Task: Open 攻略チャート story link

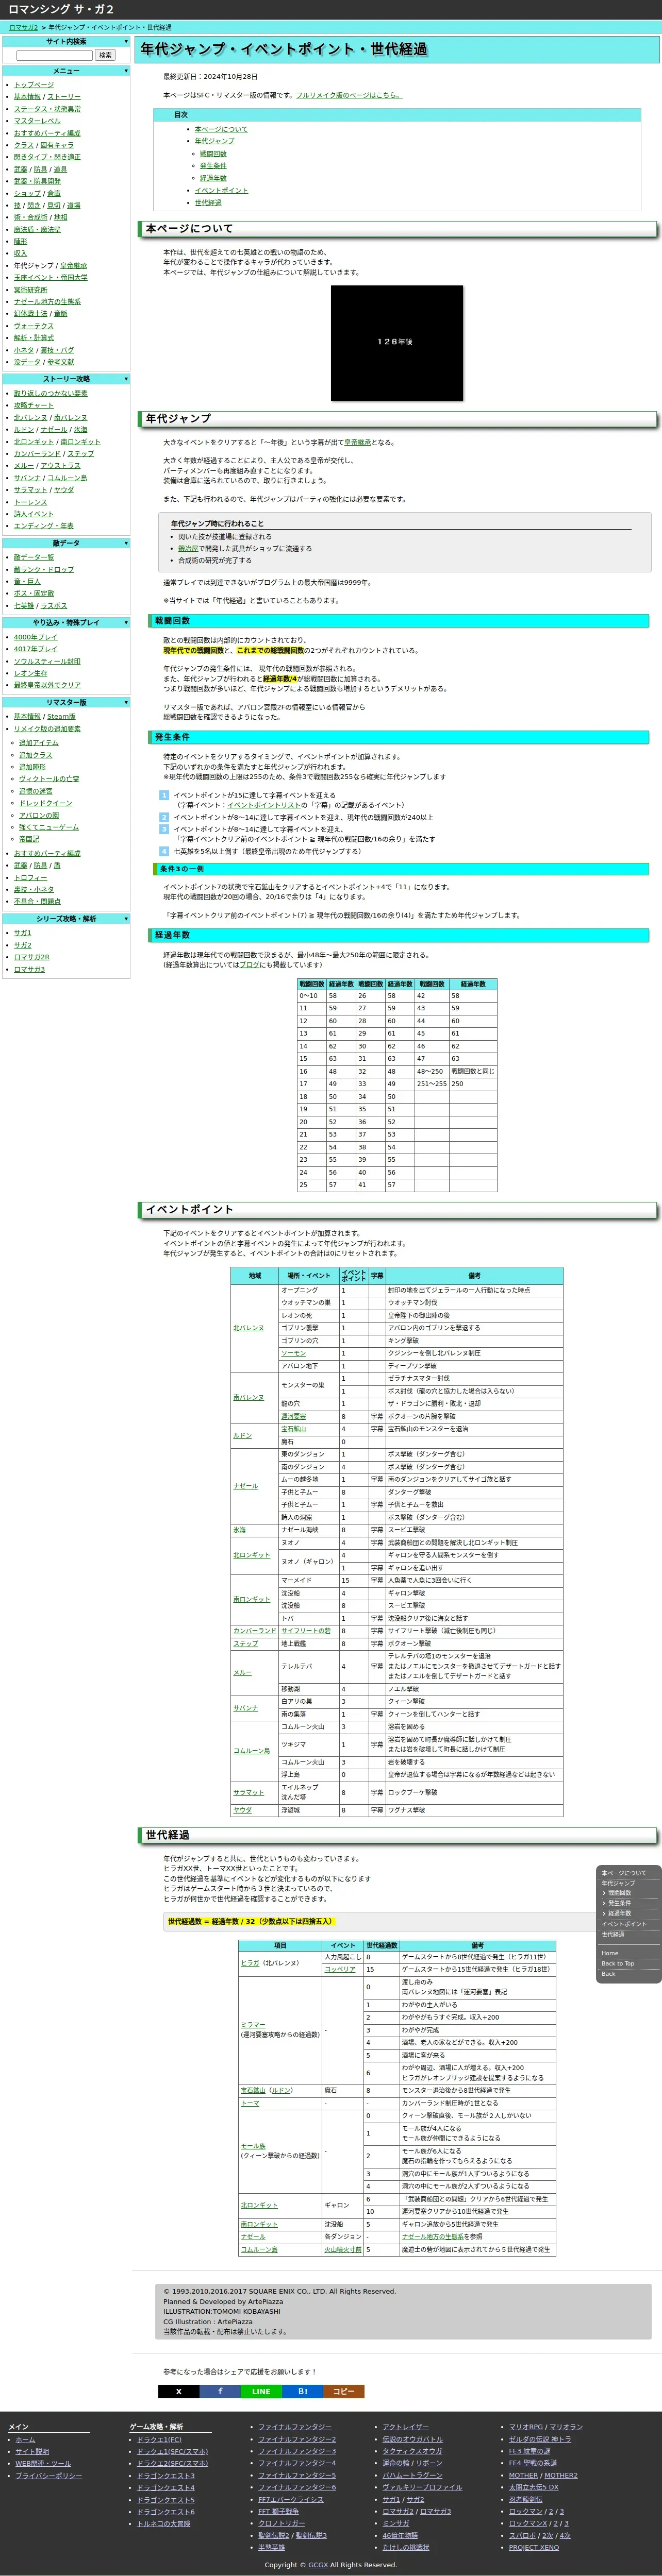Action: click(x=34, y=405)
